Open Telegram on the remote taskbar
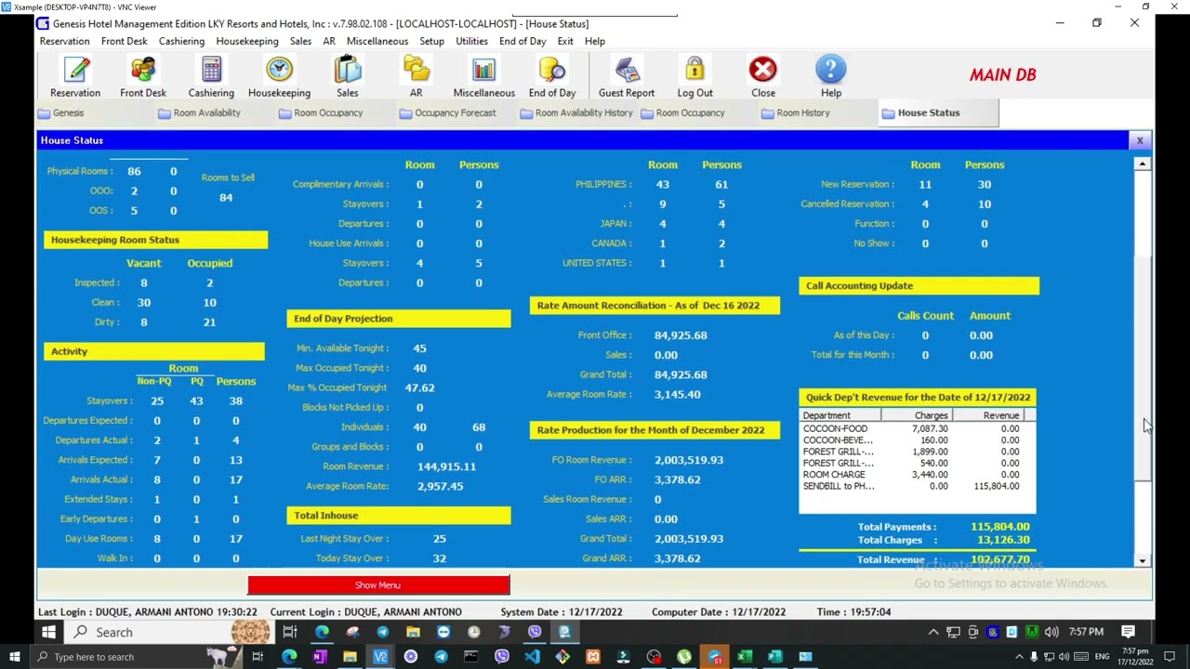The image size is (1190, 669). [382, 632]
